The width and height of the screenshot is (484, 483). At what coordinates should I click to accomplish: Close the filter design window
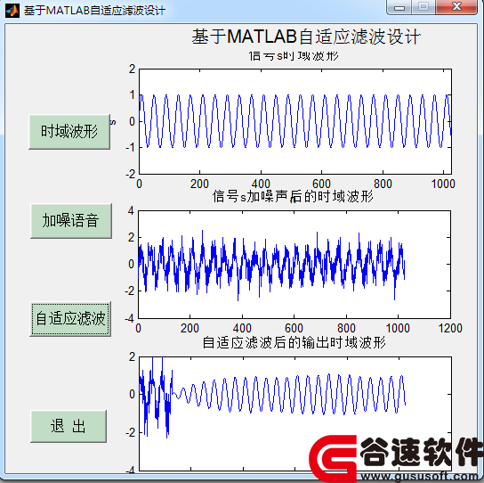(456, 7)
